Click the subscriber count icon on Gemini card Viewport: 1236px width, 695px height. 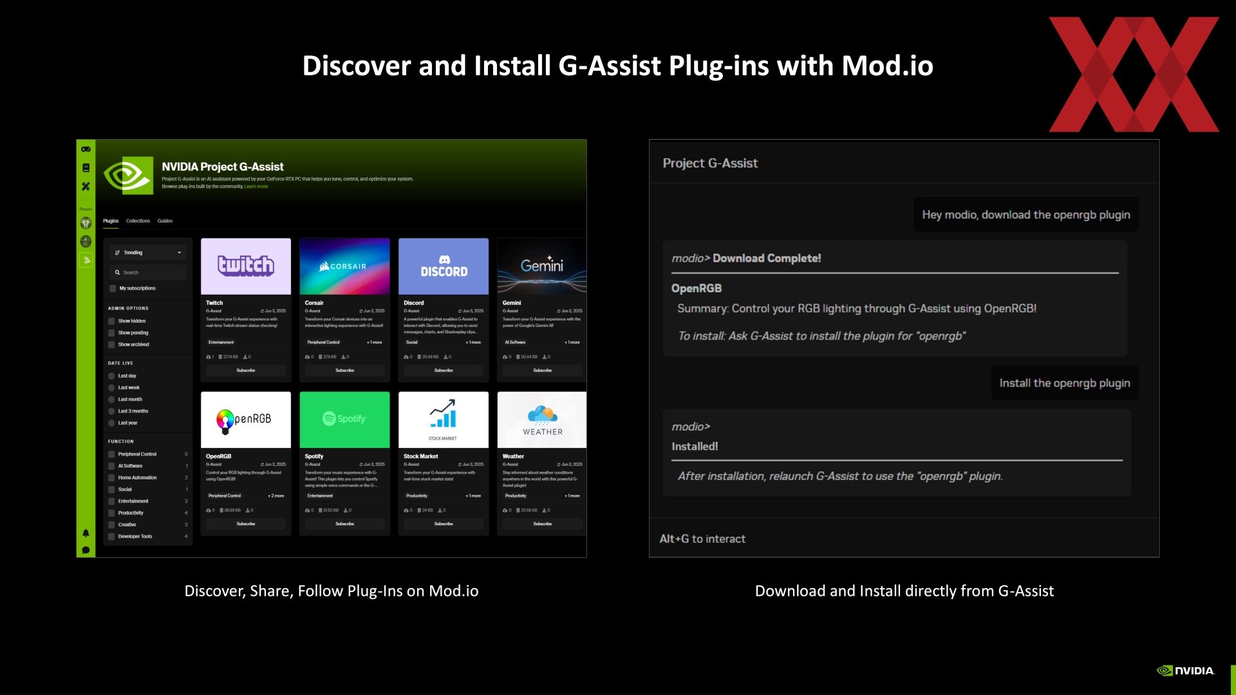point(505,357)
